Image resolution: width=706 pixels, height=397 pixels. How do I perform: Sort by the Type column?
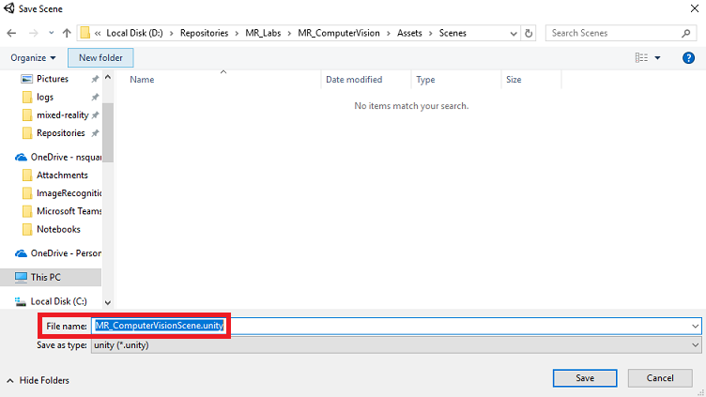click(x=425, y=80)
